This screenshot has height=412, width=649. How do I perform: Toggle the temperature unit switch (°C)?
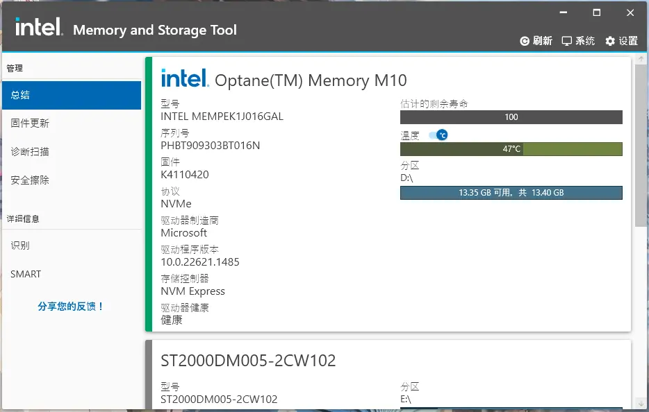[438, 135]
